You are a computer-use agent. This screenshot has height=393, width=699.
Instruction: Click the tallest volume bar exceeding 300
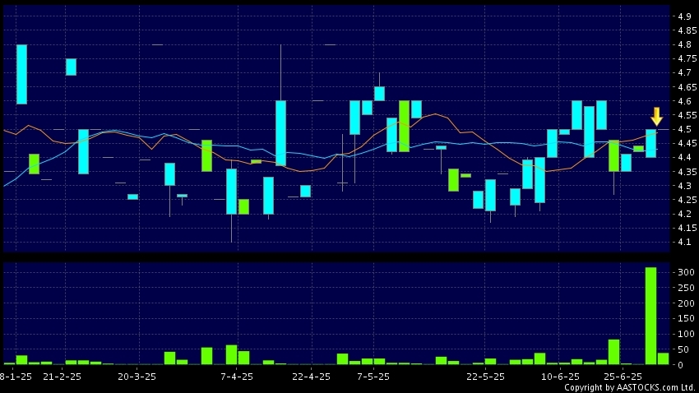click(x=650, y=316)
